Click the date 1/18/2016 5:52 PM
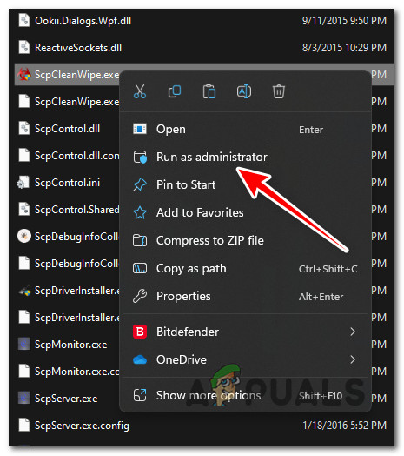The height and width of the screenshot is (456, 404). (344, 426)
